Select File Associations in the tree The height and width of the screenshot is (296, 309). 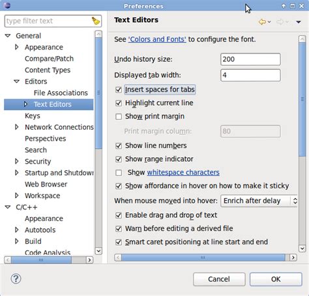(x=61, y=93)
